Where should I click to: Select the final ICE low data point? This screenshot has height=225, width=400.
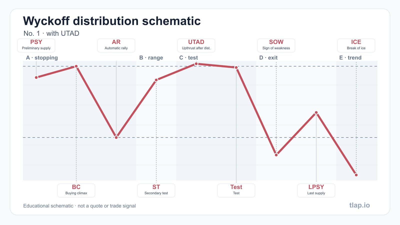tap(356, 175)
